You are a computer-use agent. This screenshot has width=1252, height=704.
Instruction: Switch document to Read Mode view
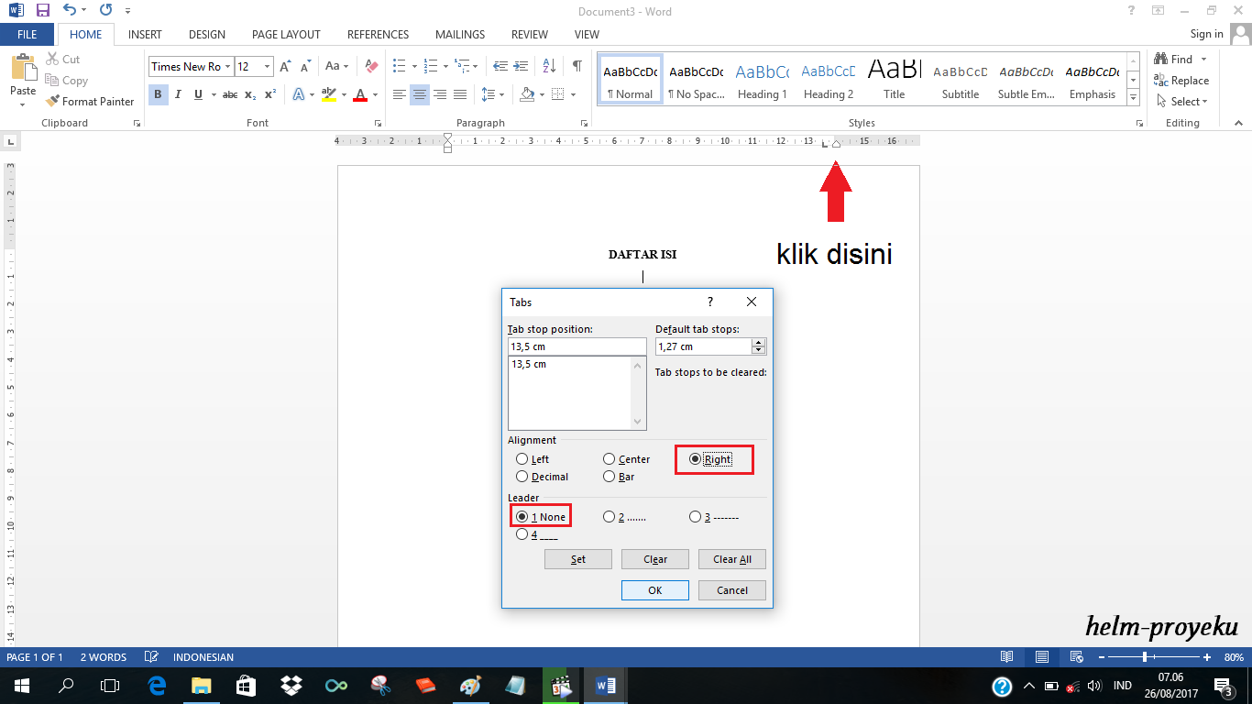(x=1007, y=657)
